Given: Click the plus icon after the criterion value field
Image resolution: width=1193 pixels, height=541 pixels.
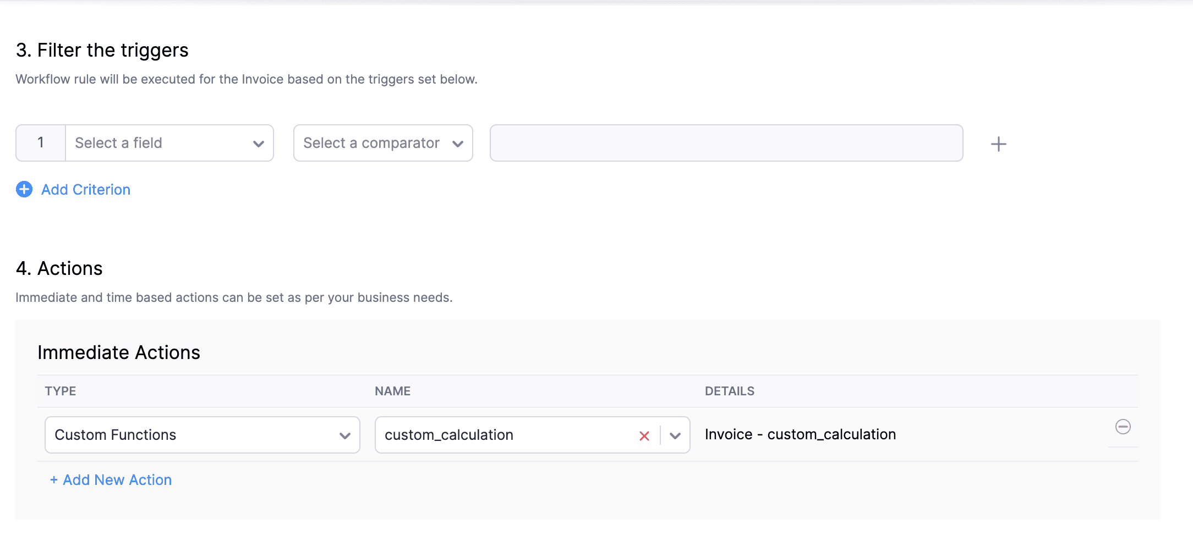Looking at the screenshot, I should click(x=998, y=144).
